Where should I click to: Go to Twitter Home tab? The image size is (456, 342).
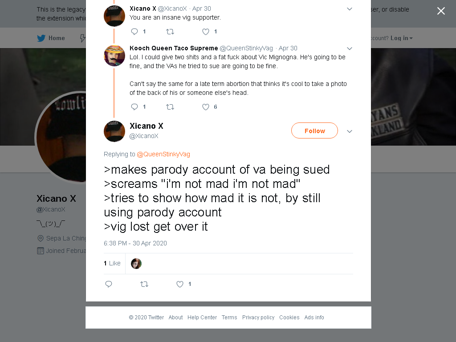coord(51,38)
